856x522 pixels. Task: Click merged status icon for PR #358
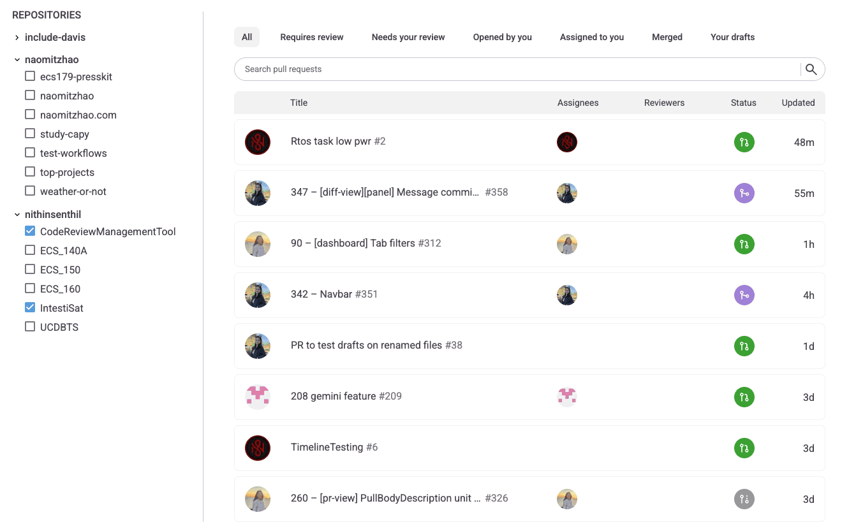click(x=744, y=193)
